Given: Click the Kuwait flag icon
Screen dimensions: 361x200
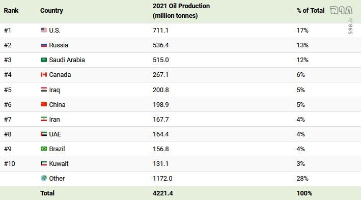Looking at the screenshot, I should coord(44,163).
